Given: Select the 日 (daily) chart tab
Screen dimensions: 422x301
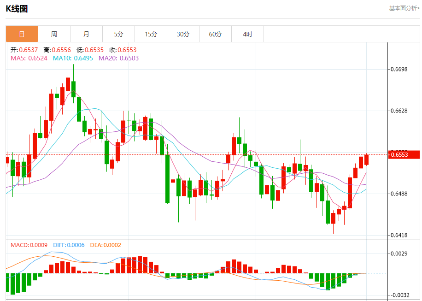Looking at the screenshot, I should click(22, 34).
